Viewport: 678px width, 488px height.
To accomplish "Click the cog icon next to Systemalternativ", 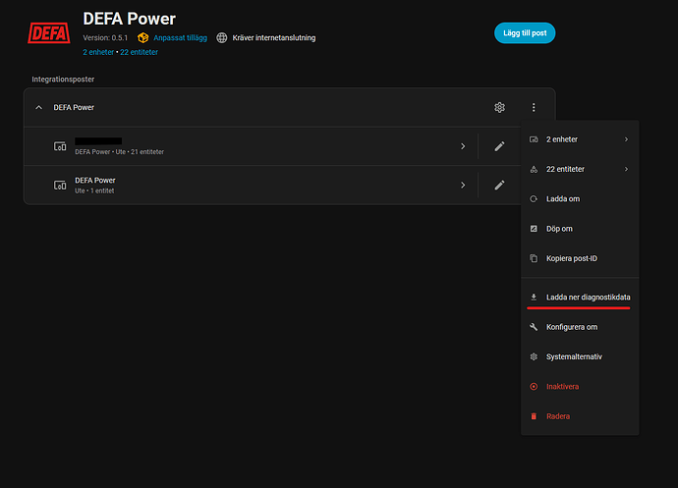I will coord(534,356).
